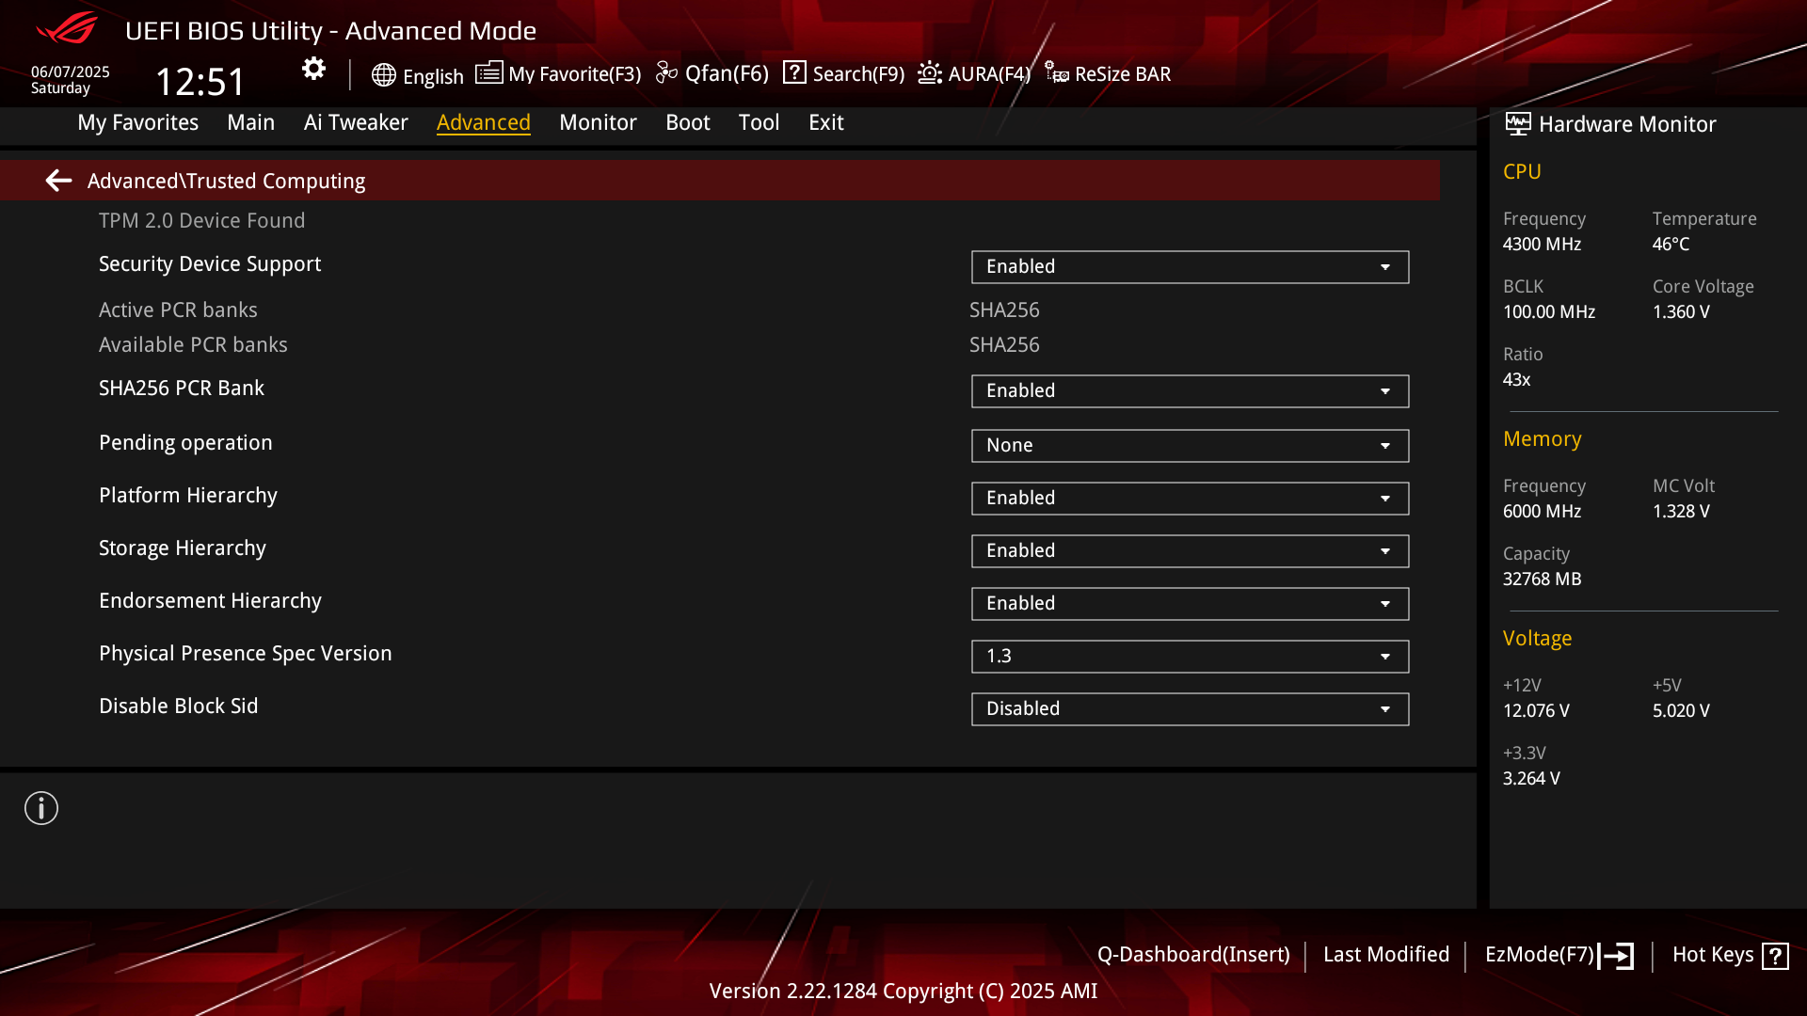
Task: Switch to the Ai Tweaker tab
Action: click(356, 122)
